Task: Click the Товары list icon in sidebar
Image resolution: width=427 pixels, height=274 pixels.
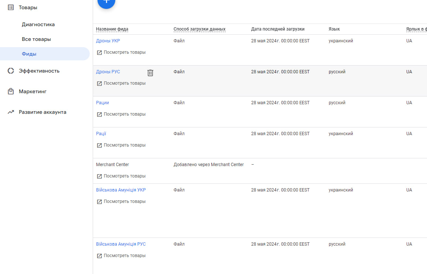Action: tap(11, 7)
